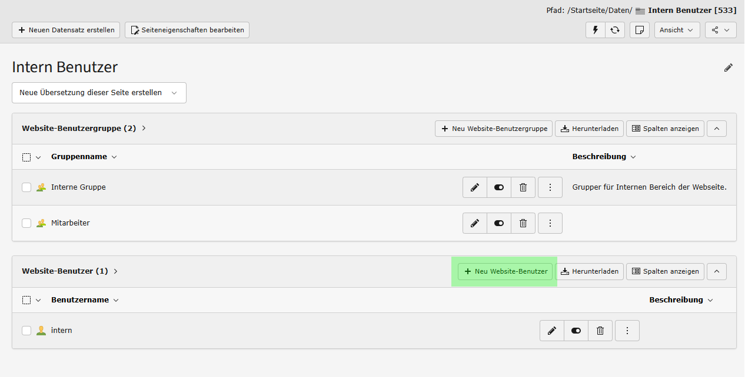
Task: Click the reload page icon
Action: click(615, 30)
